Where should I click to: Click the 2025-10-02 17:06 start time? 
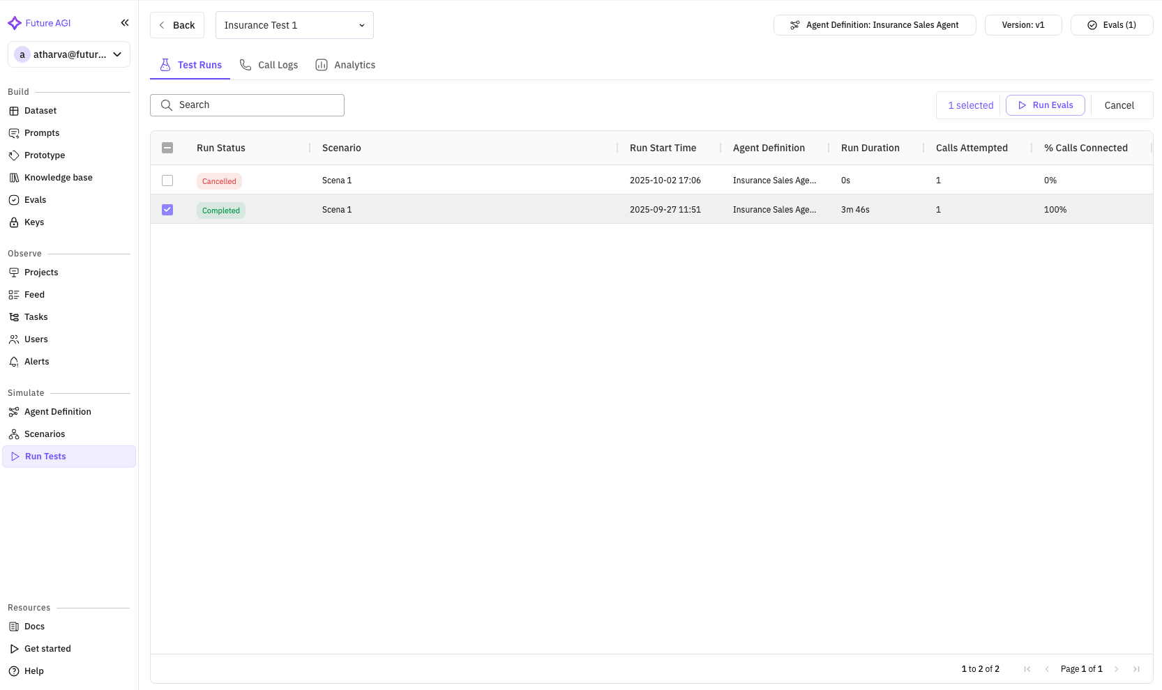coord(665,181)
